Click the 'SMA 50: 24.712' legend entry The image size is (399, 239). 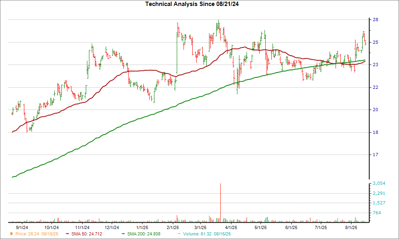pos(87,234)
